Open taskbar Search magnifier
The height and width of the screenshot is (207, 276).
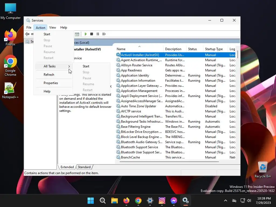(103, 201)
